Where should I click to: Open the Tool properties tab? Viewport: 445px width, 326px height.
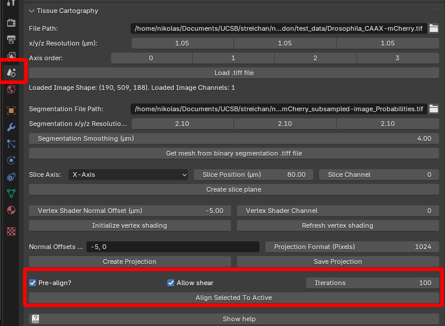pos(11,4)
